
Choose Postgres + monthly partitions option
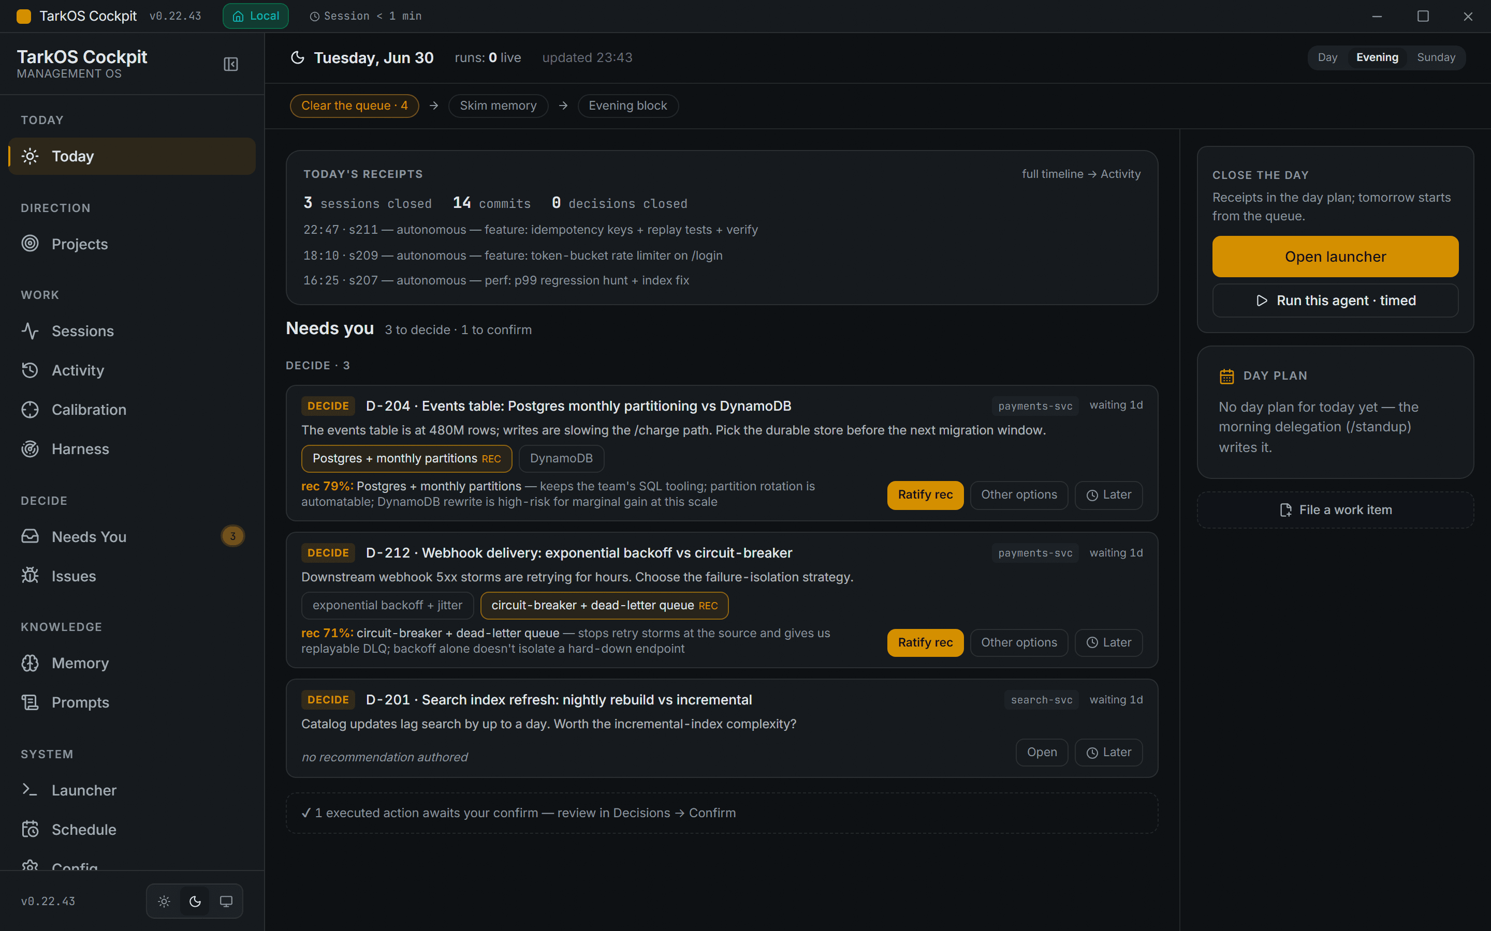406,459
